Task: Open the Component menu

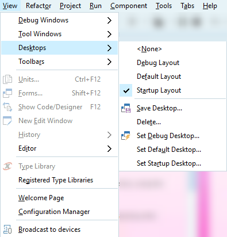Action: pos(129,6)
